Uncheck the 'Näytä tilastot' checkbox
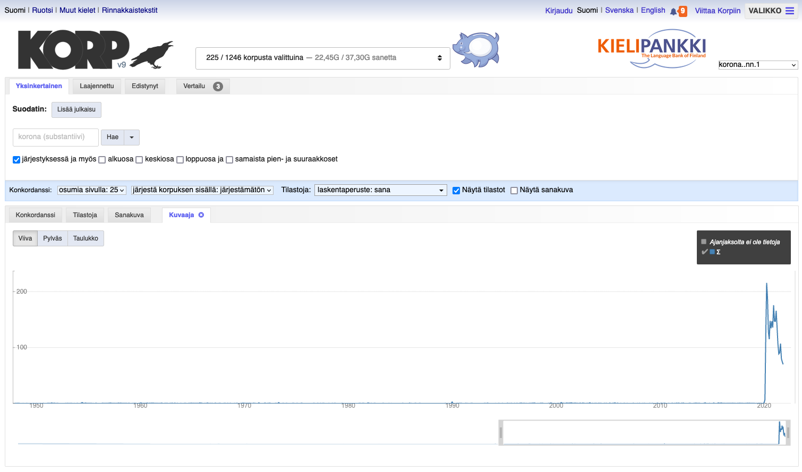802x472 pixels. 456,191
